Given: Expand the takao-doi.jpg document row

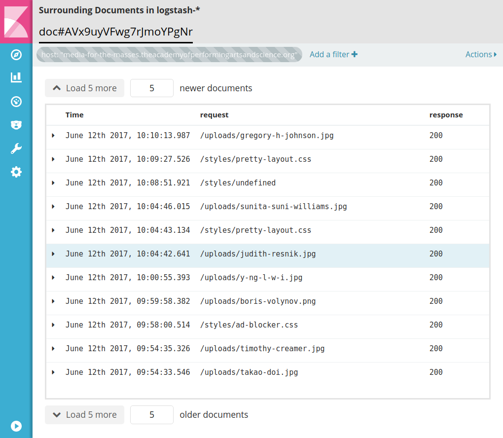Looking at the screenshot, I should [x=54, y=372].
